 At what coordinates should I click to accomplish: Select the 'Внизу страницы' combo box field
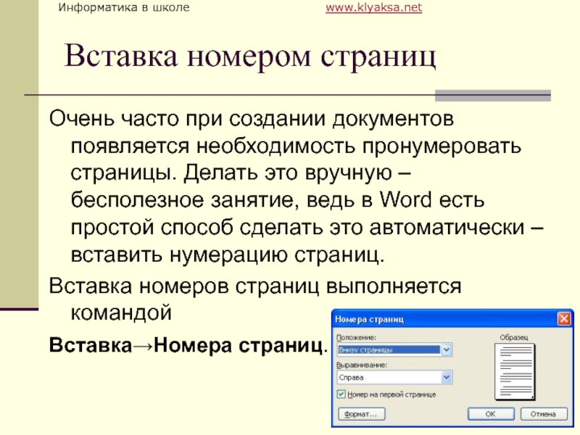coord(389,349)
